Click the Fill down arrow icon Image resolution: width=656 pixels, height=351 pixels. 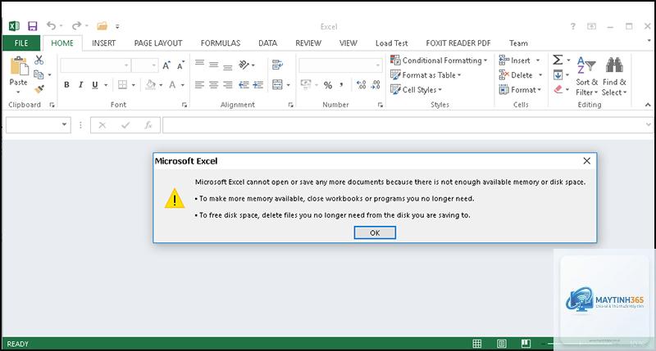point(558,75)
